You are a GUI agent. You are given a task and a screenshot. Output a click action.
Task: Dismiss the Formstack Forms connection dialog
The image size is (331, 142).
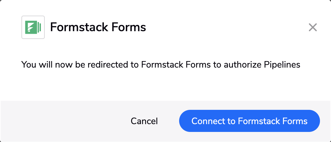coord(313,27)
